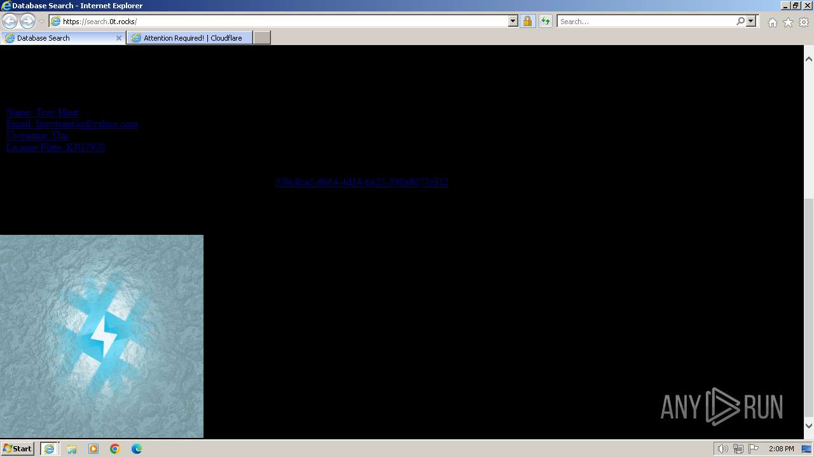The image size is (814, 457).
Task: Go back with the browser Back button
Action: click(10, 21)
